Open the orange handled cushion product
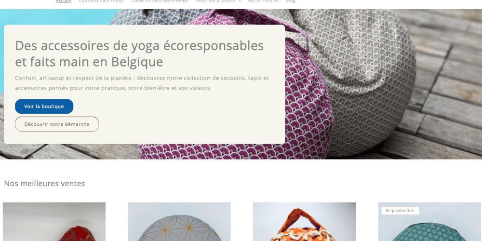 pos(304,222)
